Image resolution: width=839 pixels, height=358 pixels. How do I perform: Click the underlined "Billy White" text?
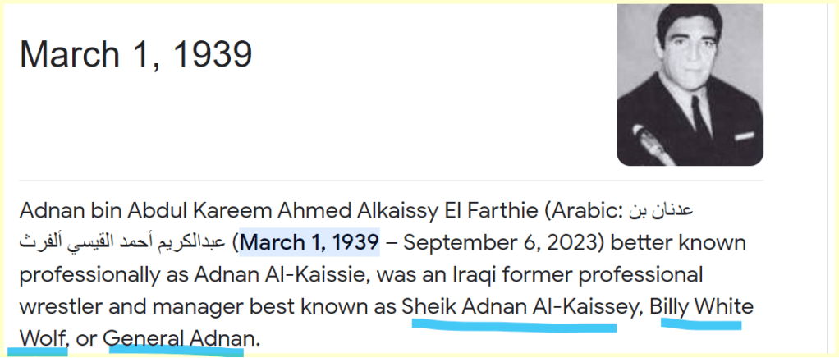click(701, 307)
